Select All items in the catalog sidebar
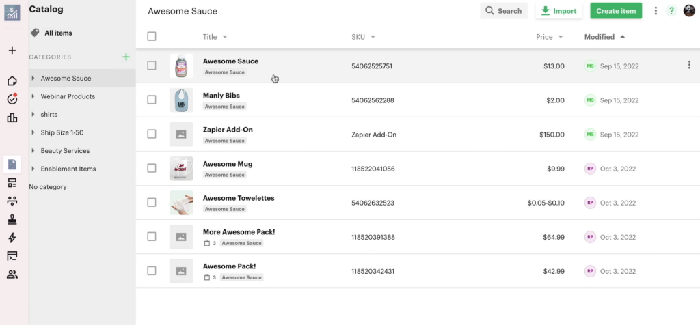Viewport: 700px width, 325px height. coord(57,33)
